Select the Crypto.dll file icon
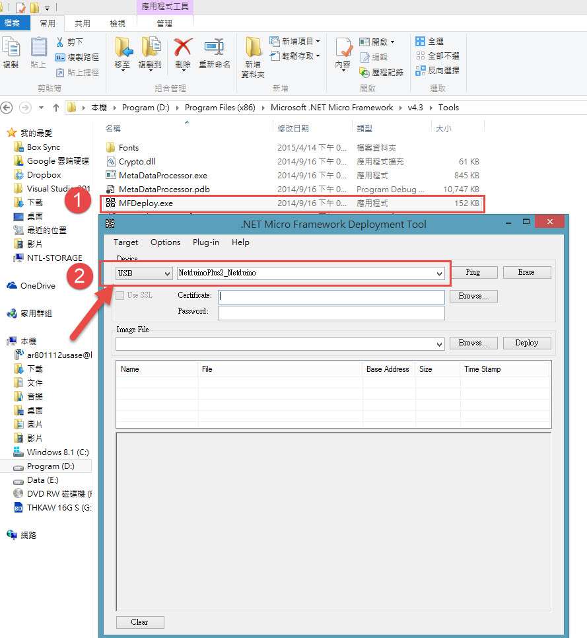This screenshot has width=587, height=638. pyautogui.click(x=110, y=162)
